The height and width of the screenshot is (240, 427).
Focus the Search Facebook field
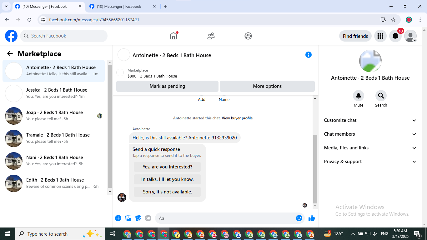pyautogui.click(x=64, y=36)
